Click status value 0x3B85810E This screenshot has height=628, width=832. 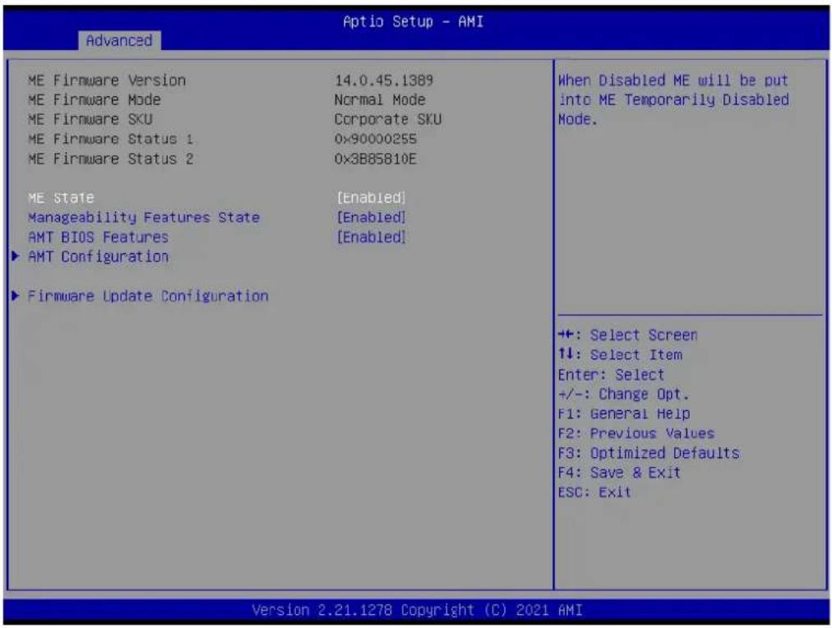tap(376, 159)
